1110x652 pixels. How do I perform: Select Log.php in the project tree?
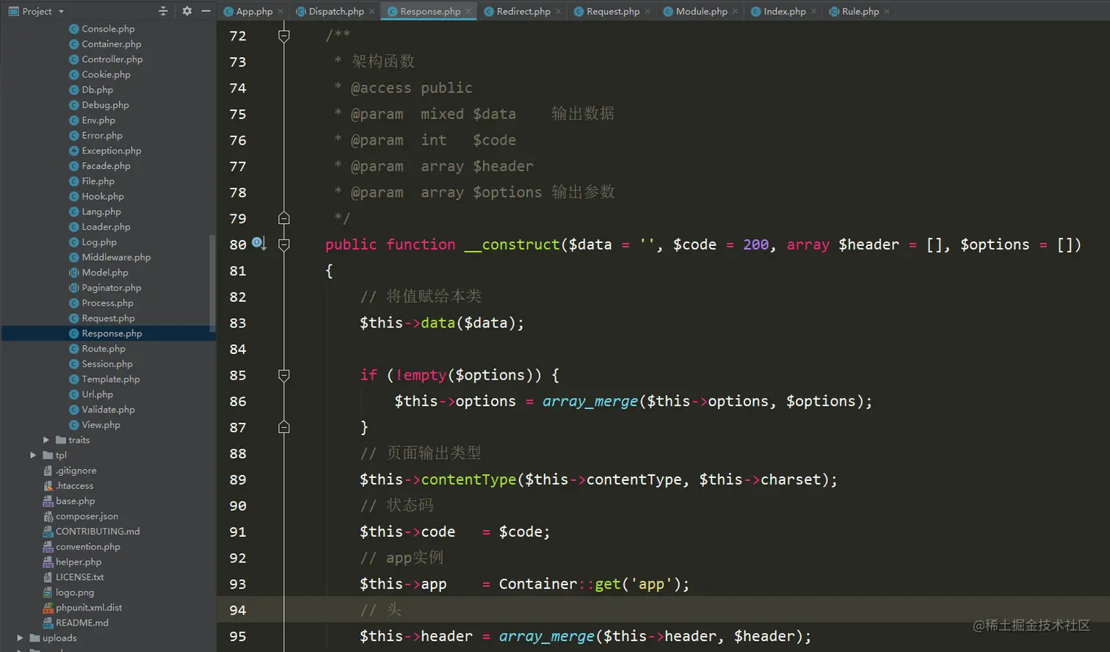click(x=99, y=242)
